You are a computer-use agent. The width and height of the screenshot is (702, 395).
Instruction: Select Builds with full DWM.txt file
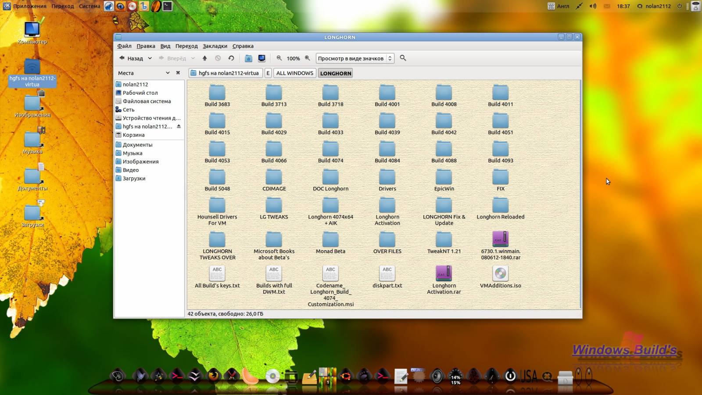pos(274,280)
